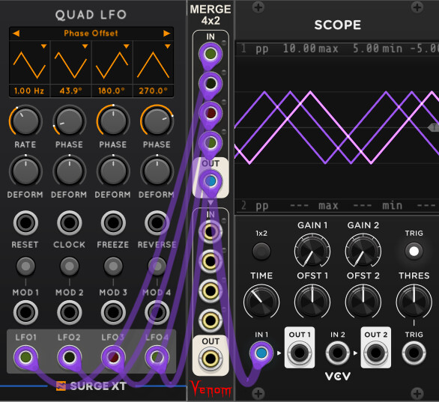Click the RESET input jack
The height and width of the screenshot is (402, 439).
pyautogui.click(x=25, y=223)
